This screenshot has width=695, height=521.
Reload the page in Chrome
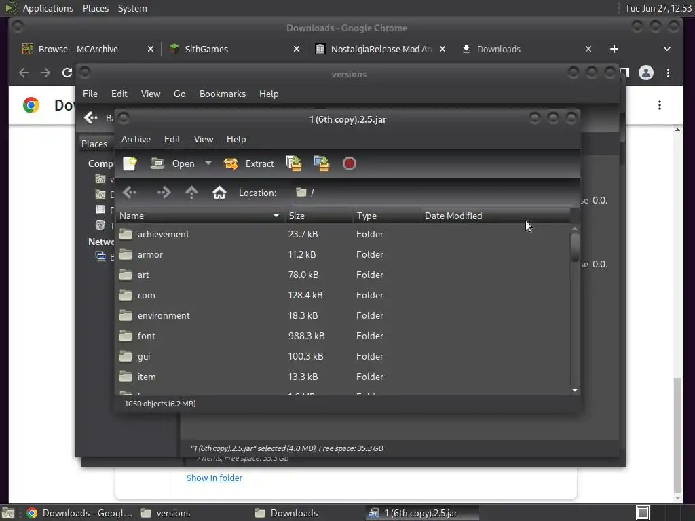click(x=67, y=73)
